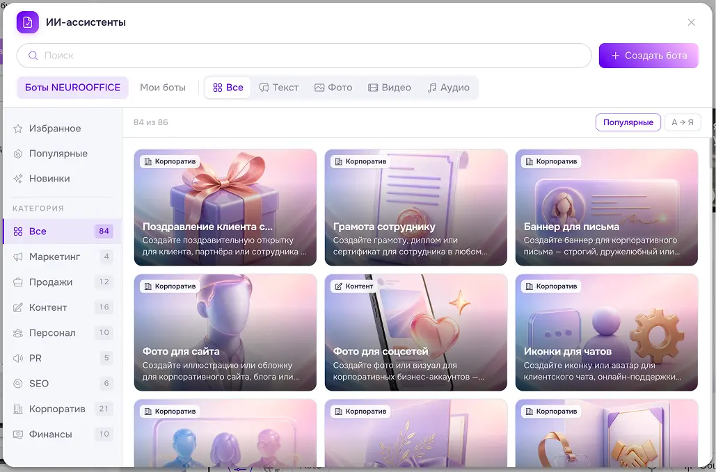Switch to Мои боты tab
The height and width of the screenshot is (472, 716).
163,88
